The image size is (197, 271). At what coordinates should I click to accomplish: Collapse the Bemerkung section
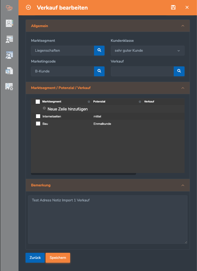point(183,185)
